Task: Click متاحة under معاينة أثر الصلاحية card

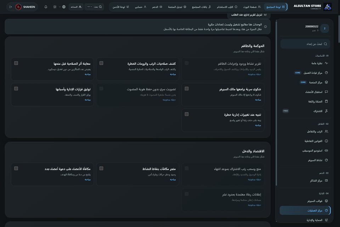Action: click(x=87, y=74)
